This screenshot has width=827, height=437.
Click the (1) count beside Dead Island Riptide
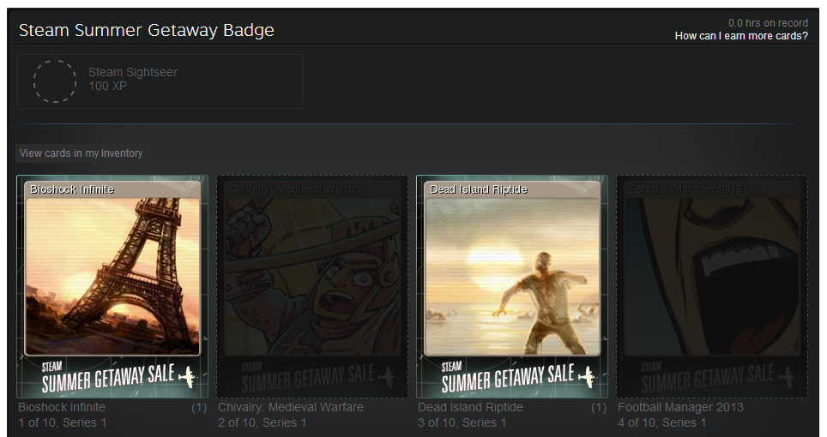[x=599, y=408]
